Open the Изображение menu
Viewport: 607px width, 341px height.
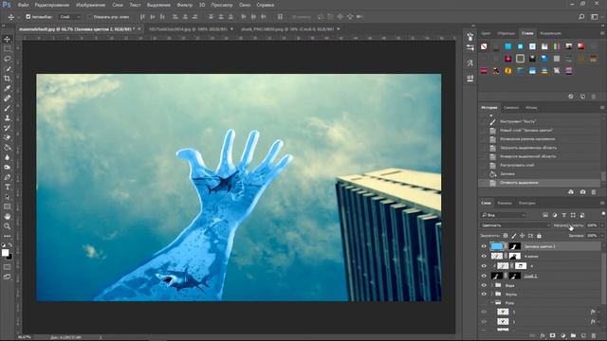coord(91,5)
